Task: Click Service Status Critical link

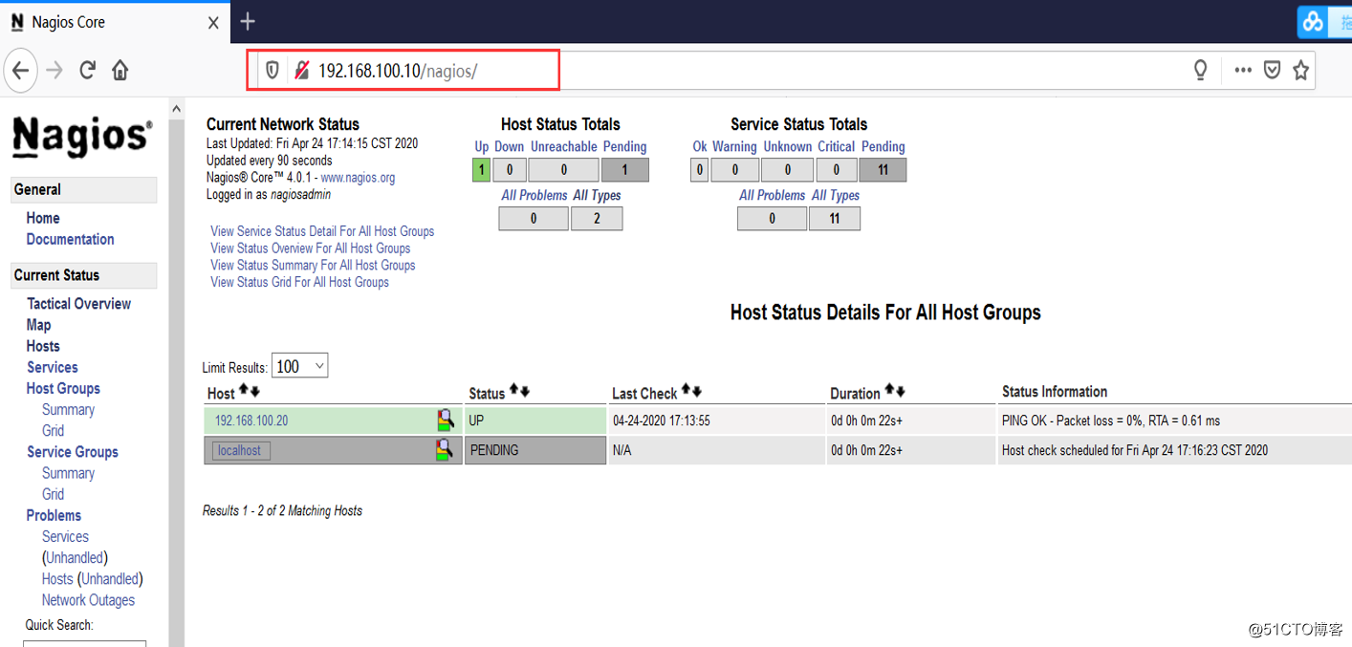Action: click(x=837, y=146)
